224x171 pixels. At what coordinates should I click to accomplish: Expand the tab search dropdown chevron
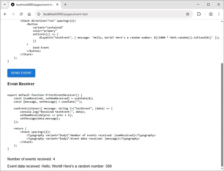(x=5, y=5)
